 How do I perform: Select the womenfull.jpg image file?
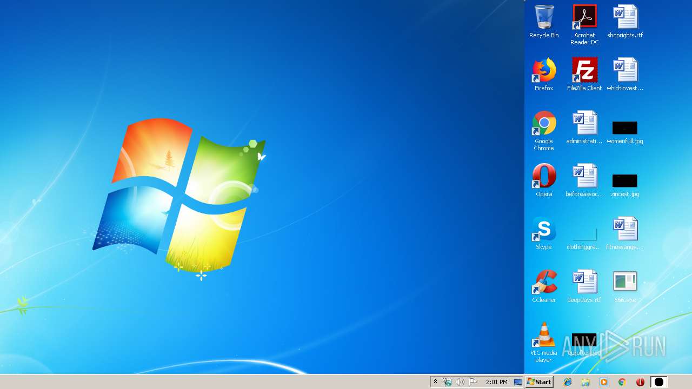(x=625, y=132)
